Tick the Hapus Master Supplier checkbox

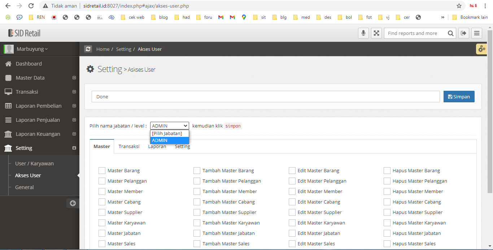387,212
